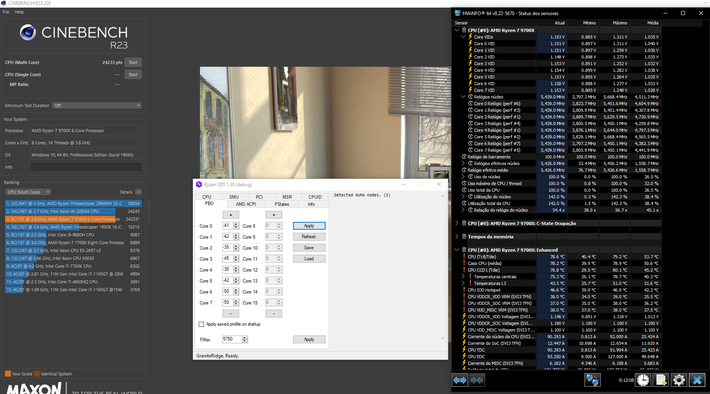Increase Core 0 offset using up arrow
This screenshot has height=394, width=710.
coord(236,225)
